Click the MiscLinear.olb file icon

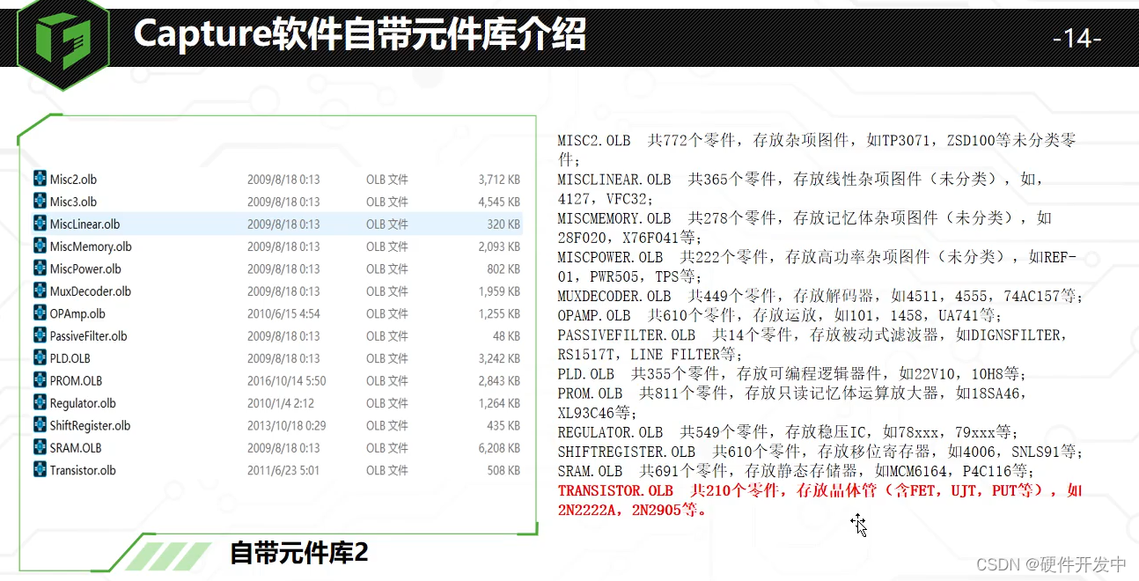40,224
